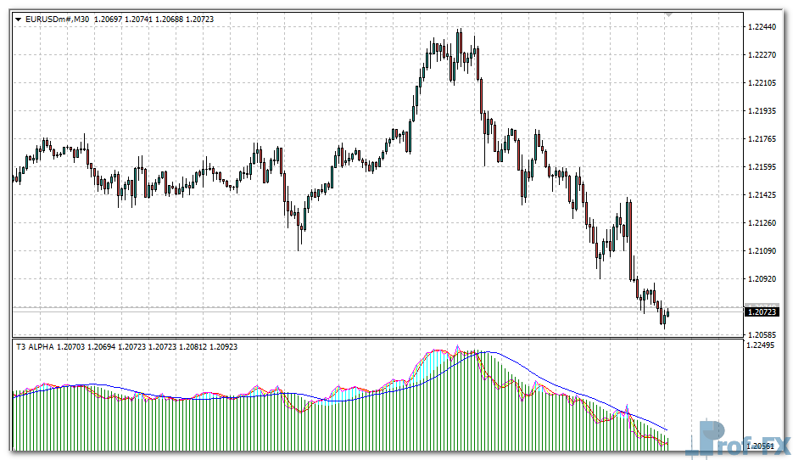Viewport: 793px width, 460px height.
Task: Click the 1.22105 price axis label
Action: pyautogui.click(x=762, y=83)
